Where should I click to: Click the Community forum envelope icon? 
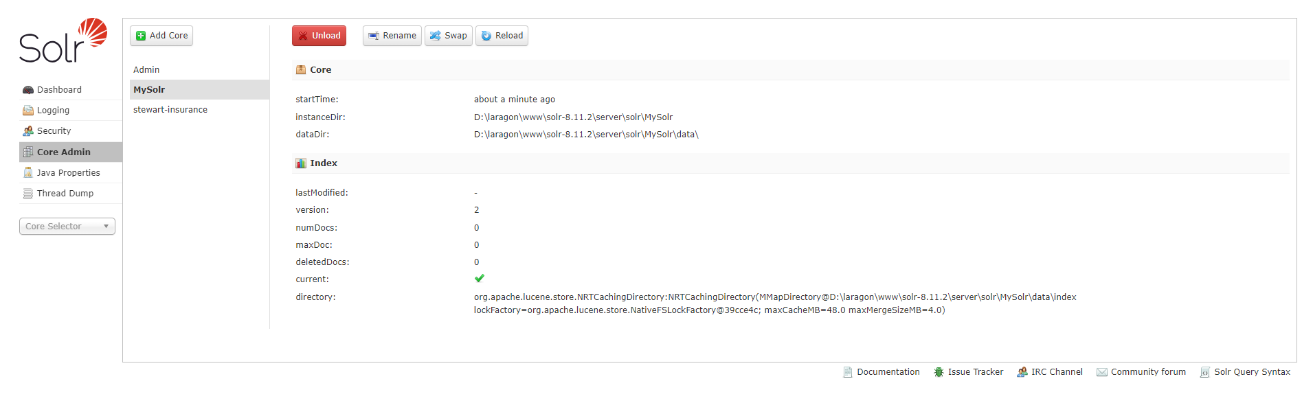1102,372
